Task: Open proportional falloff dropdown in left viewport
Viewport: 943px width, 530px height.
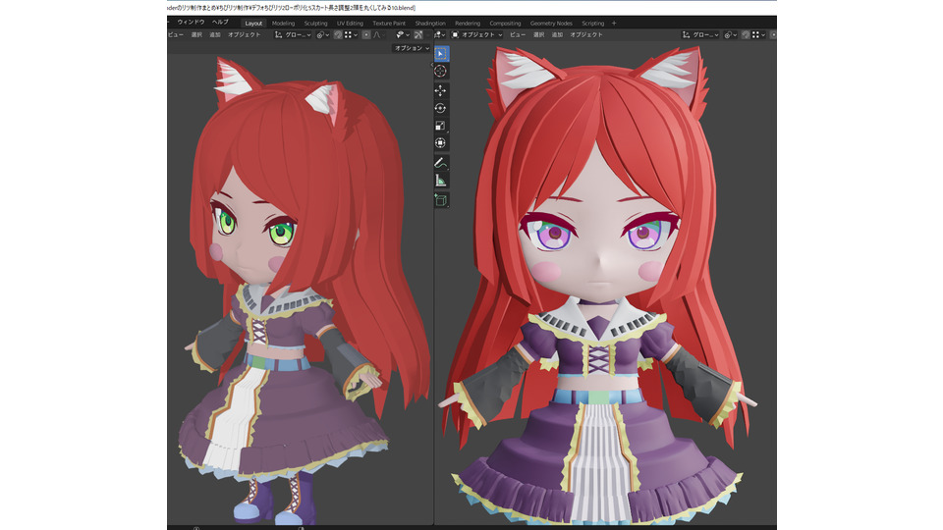Action: [379, 35]
